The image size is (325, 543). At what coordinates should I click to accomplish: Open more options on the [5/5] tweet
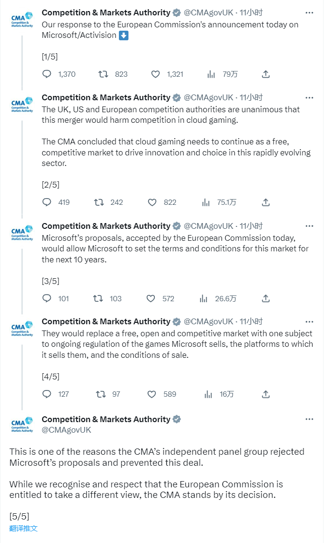click(309, 419)
